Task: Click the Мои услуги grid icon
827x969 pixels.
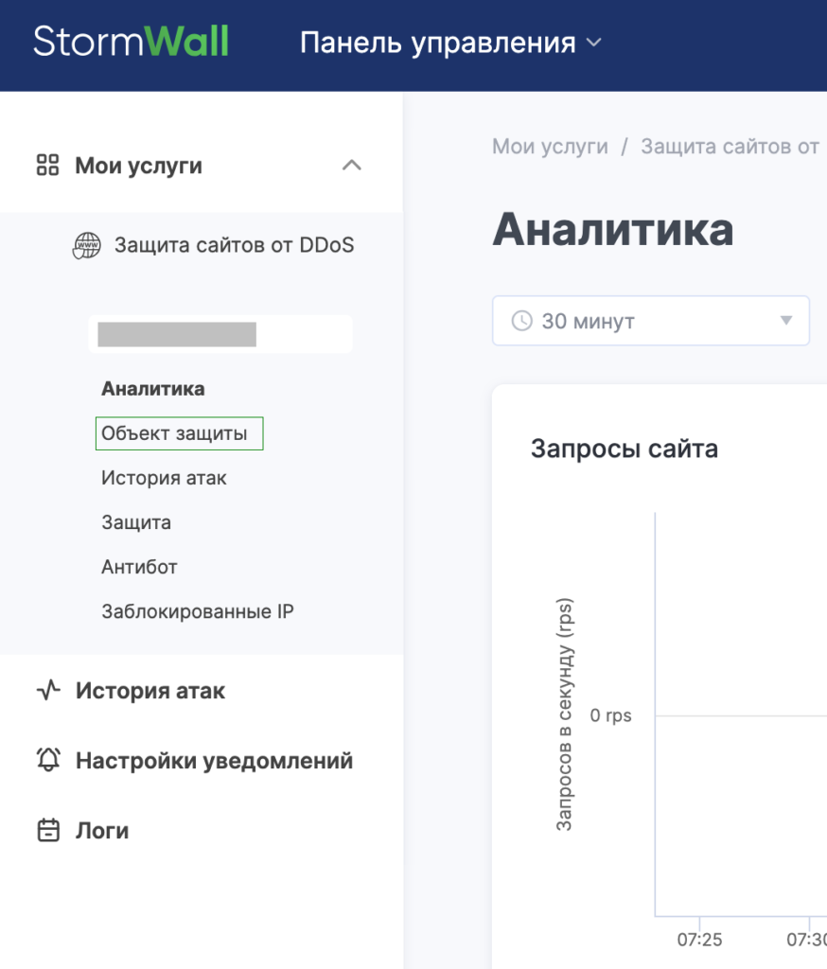Action: 47,165
